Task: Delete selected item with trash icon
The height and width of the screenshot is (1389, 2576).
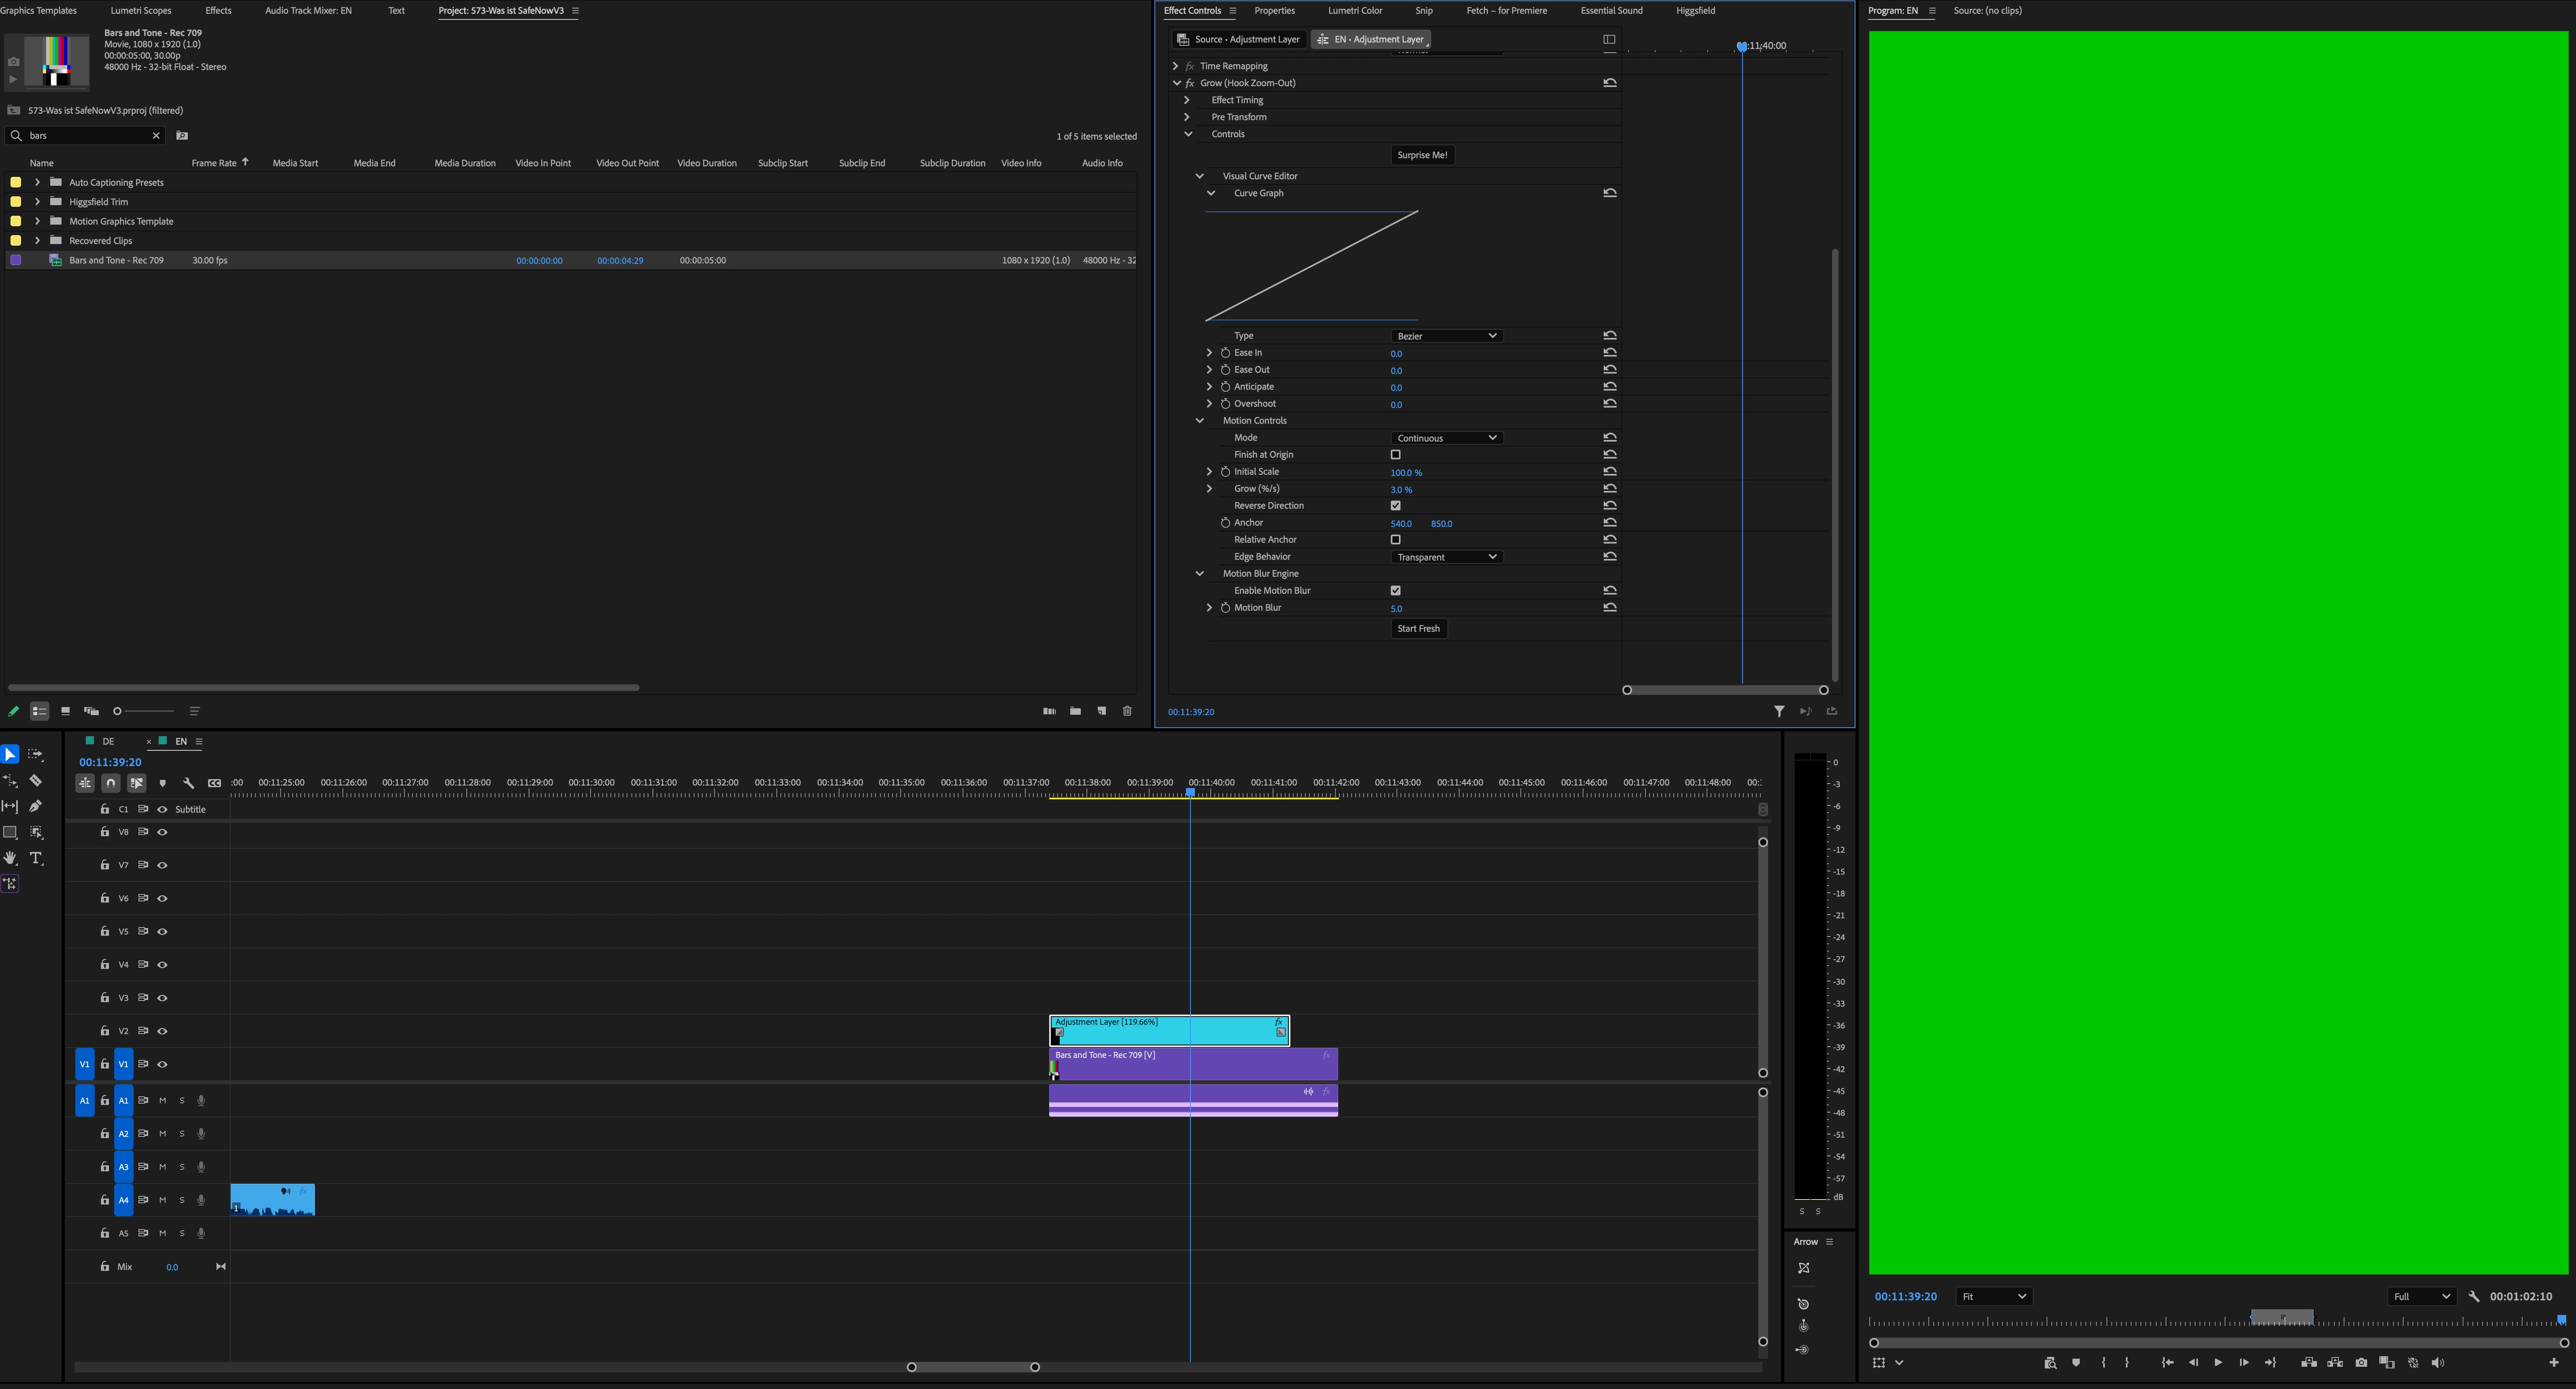Action: pyautogui.click(x=1127, y=711)
